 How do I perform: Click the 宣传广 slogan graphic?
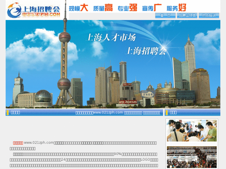tap(152, 8)
